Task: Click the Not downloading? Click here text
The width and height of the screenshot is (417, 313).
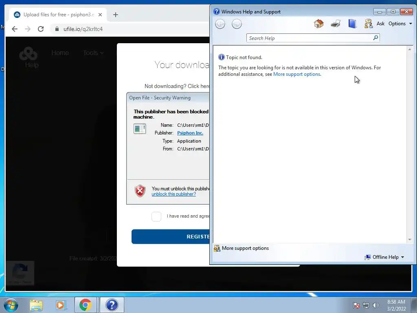Action: click(177, 86)
